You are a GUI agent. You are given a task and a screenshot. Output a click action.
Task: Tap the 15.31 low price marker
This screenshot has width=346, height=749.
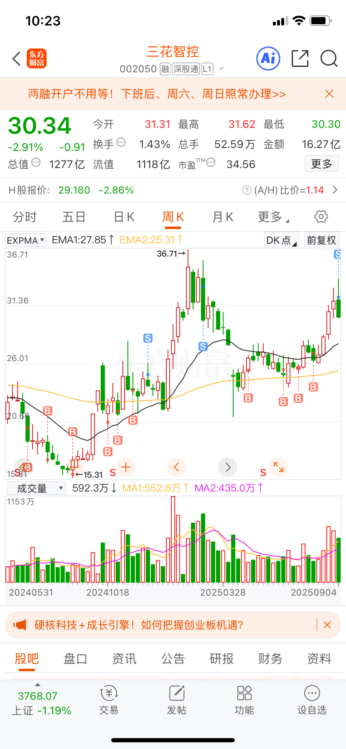[x=89, y=475]
